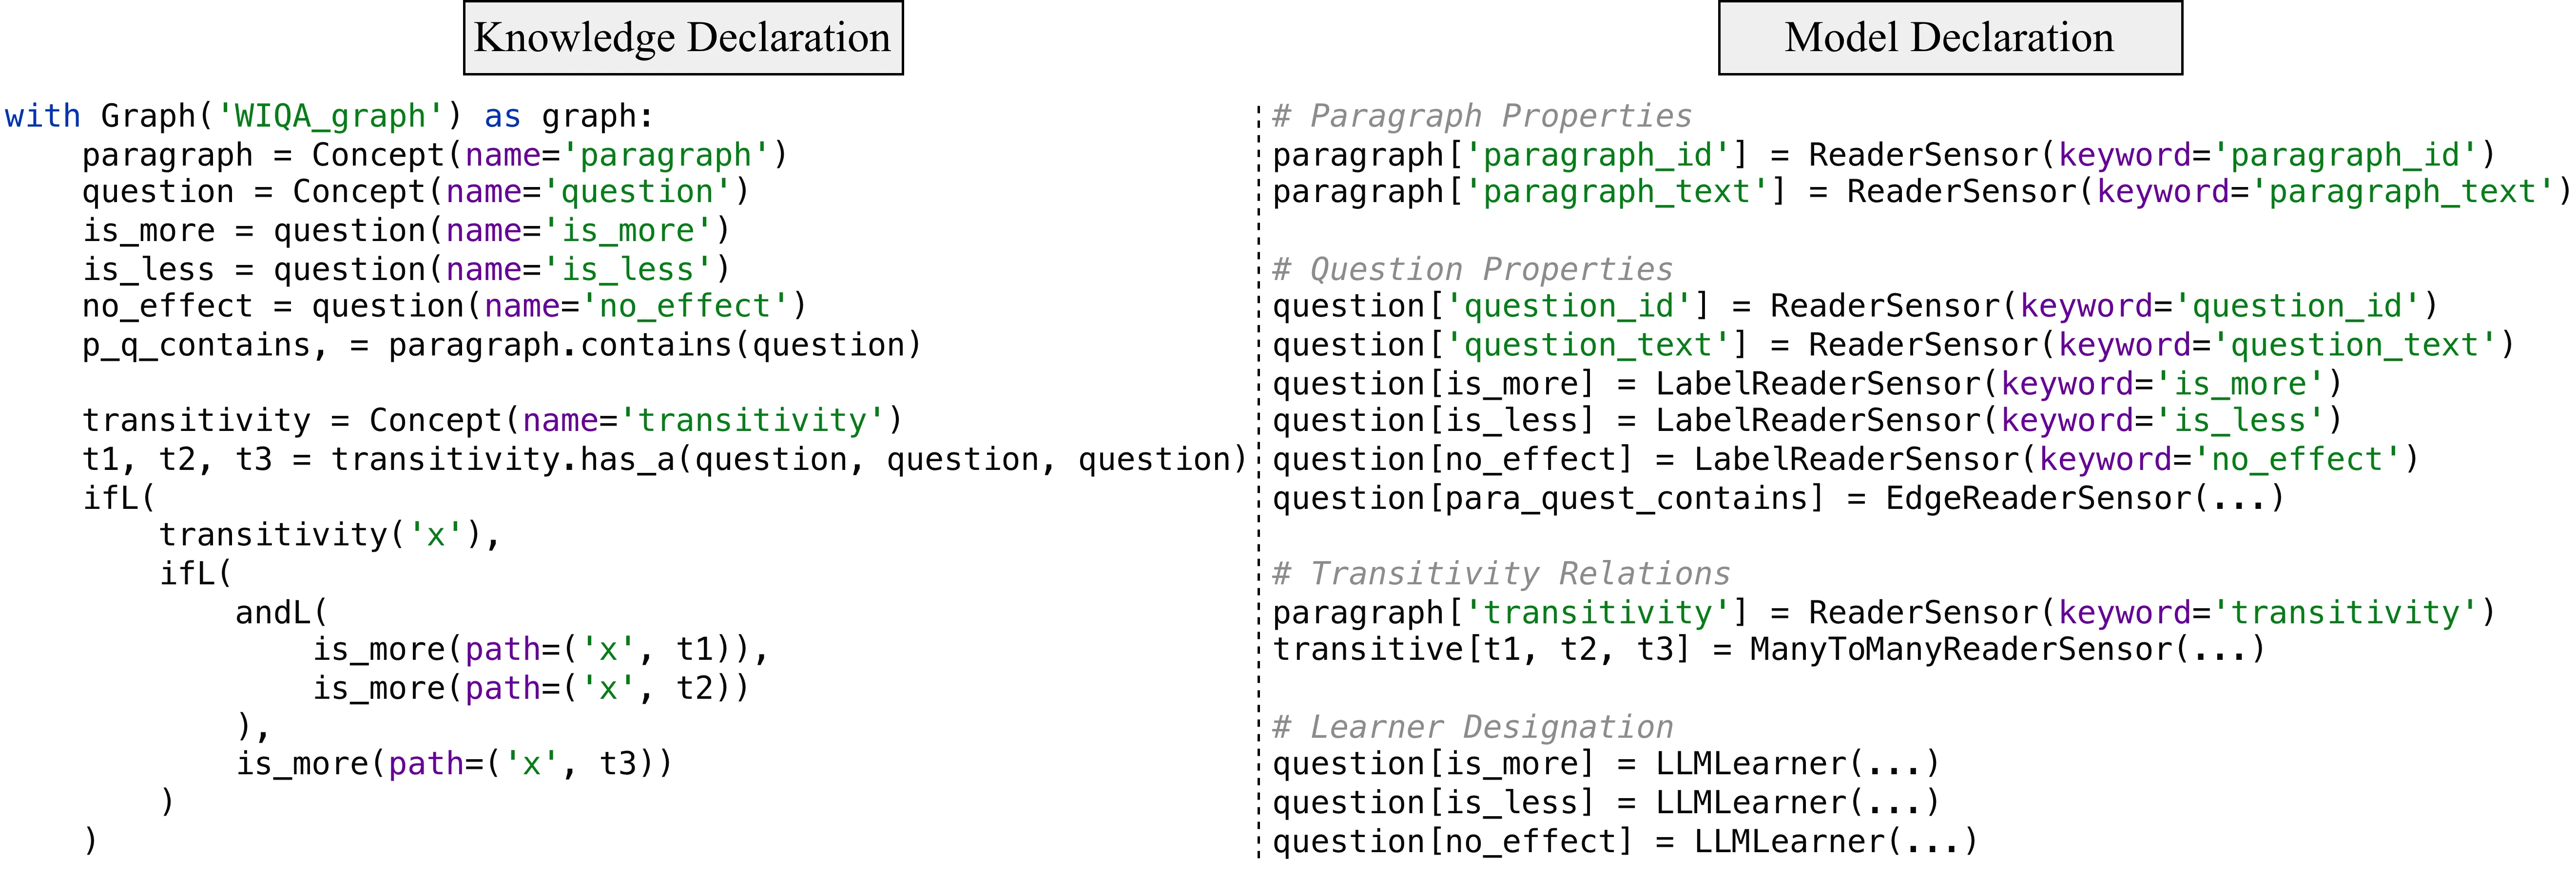Screen dimensions: 2576x896
Task: Click the Model Declaration header box
Action: tap(1949, 38)
